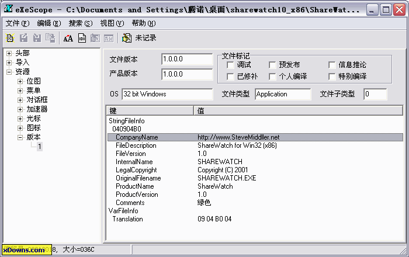Click the StringFileInfo entry

coord(127,121)
